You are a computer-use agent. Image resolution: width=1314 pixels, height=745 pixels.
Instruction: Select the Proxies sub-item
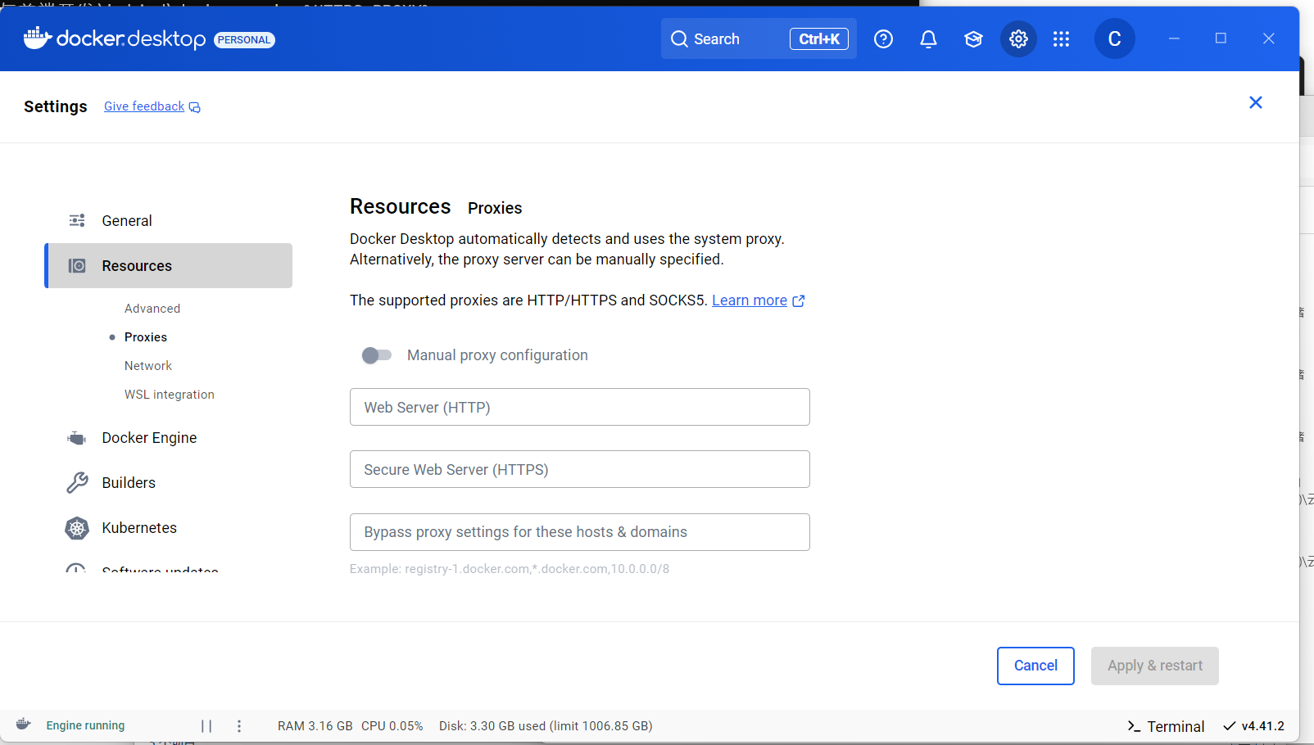click(146, 337)
